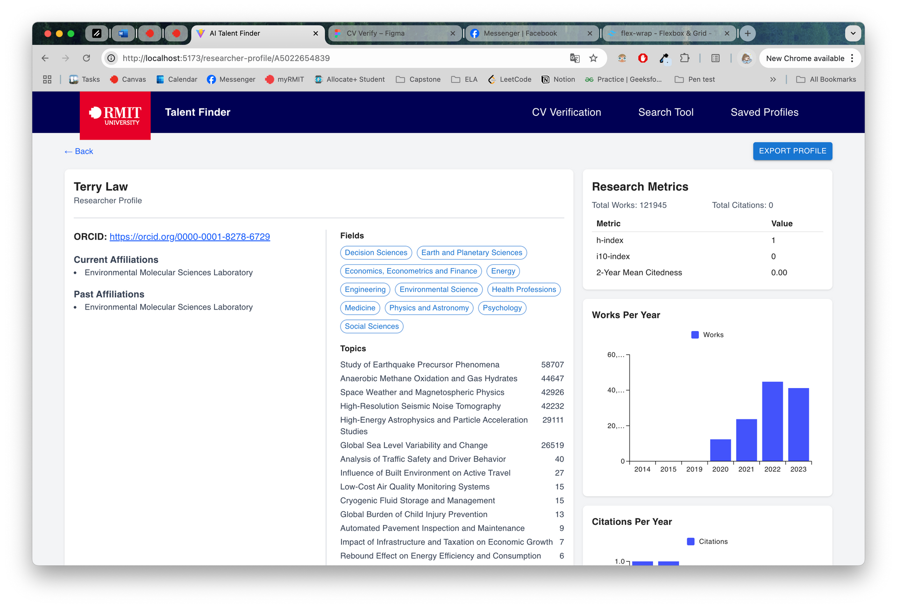Open the ORCID profile link
The height and width of the screenshot is (608, 897).
(190, 237)
